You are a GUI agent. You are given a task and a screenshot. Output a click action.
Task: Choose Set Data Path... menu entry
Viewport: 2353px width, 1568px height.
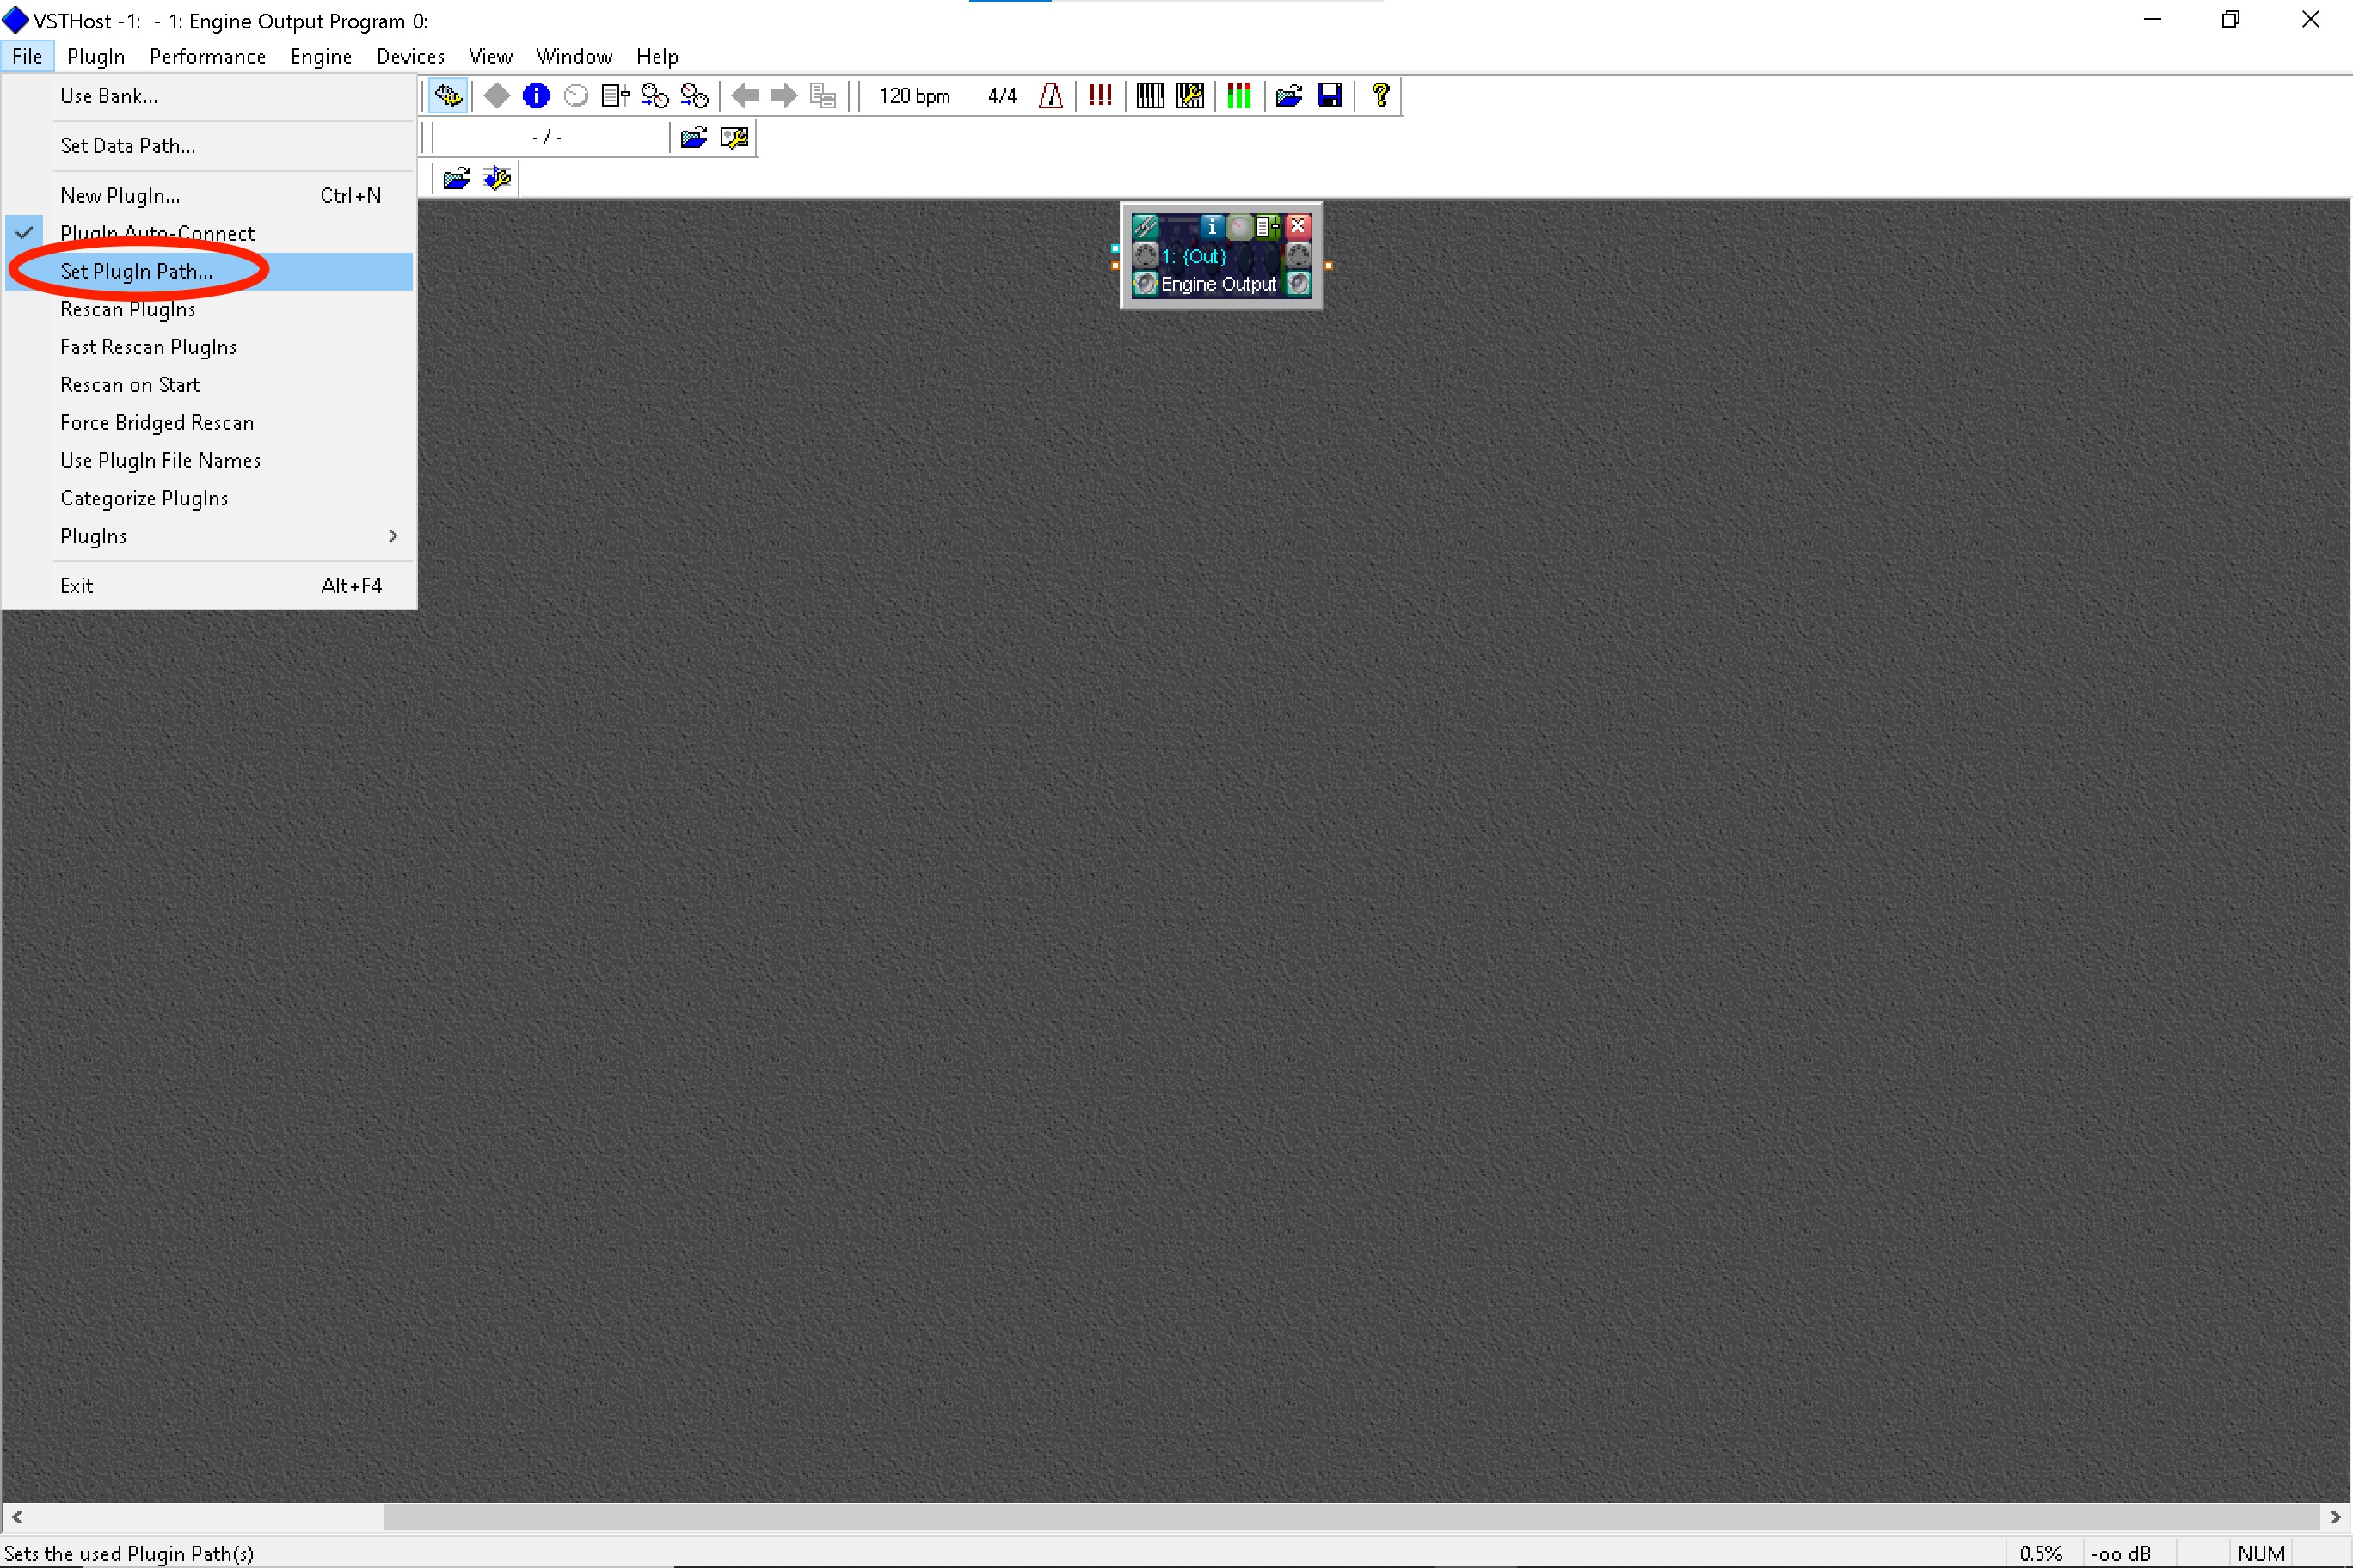(209, 146)
